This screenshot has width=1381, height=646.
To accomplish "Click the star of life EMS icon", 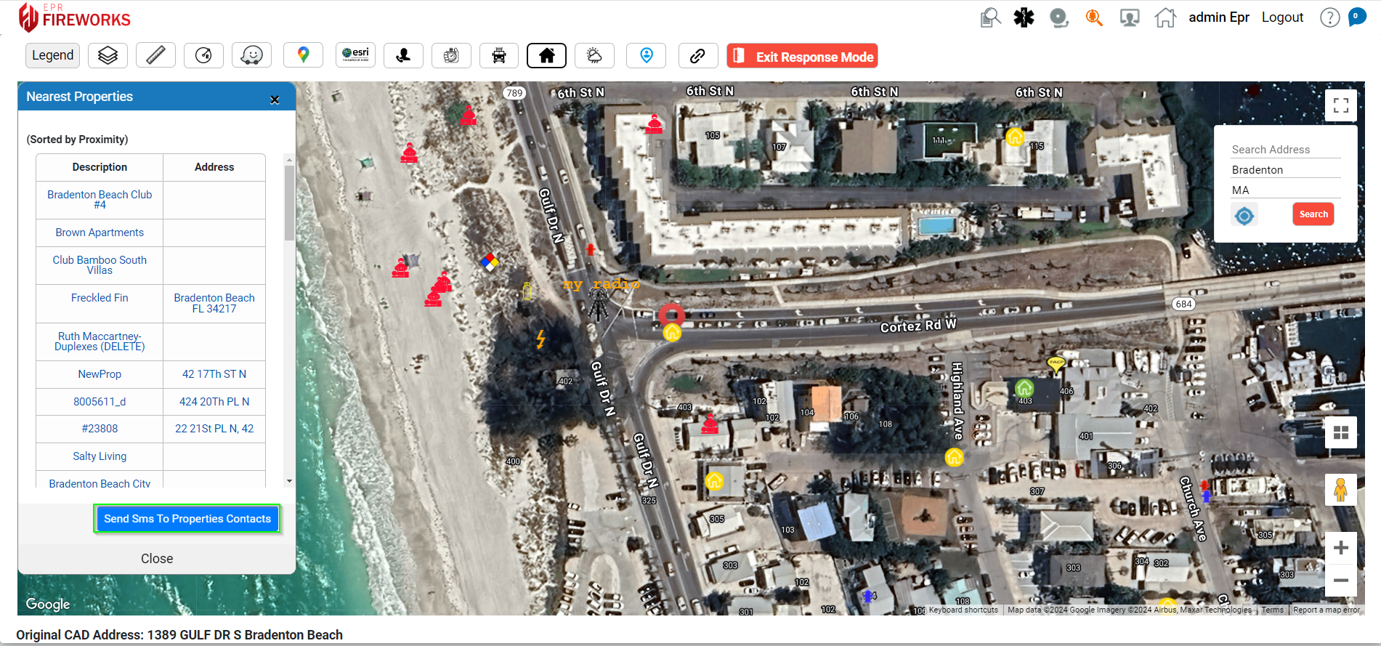I will [x=1024, y=17].
